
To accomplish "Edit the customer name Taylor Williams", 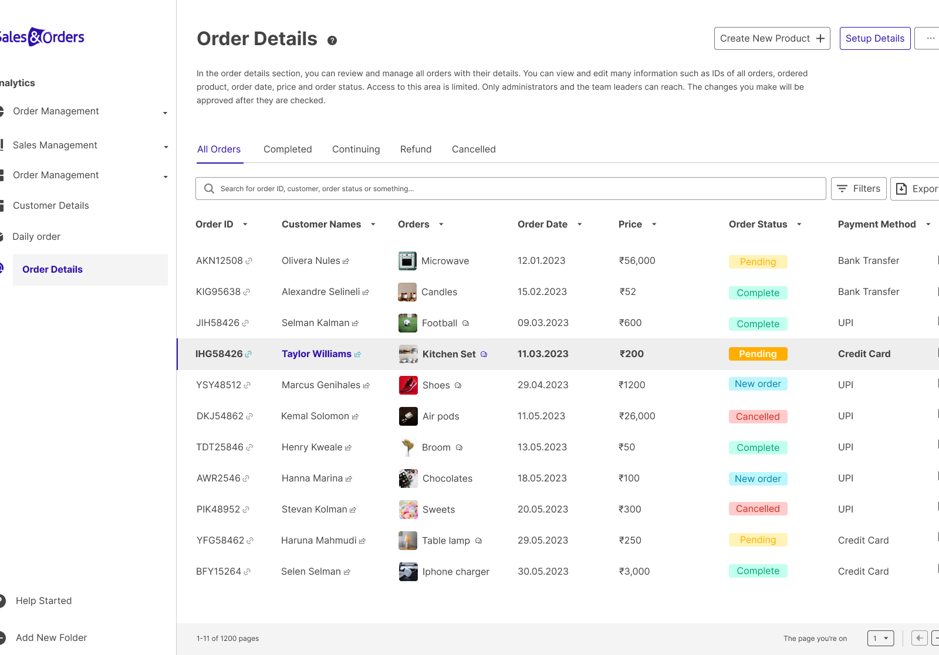I will coord(359,354).
